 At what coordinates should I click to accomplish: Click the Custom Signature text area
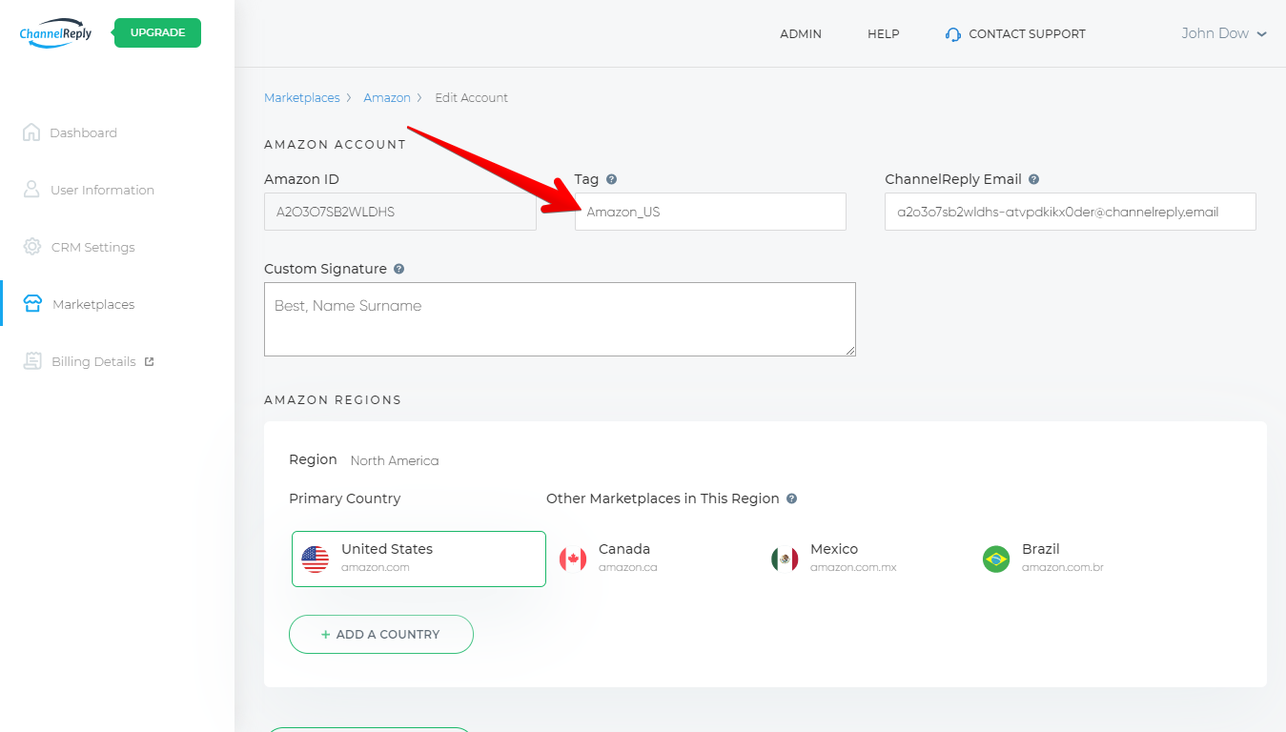(560, 319)
